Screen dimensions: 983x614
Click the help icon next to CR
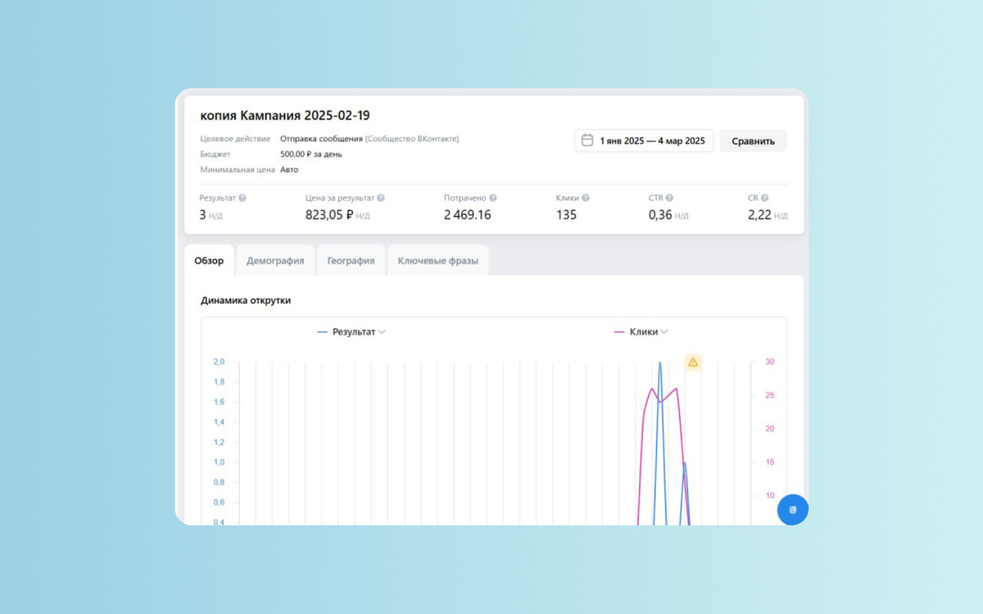pyautogui.click(x=764, y=198)
